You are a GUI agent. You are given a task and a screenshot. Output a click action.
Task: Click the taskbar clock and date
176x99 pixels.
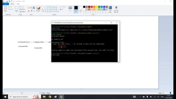(x=169, y=97)
